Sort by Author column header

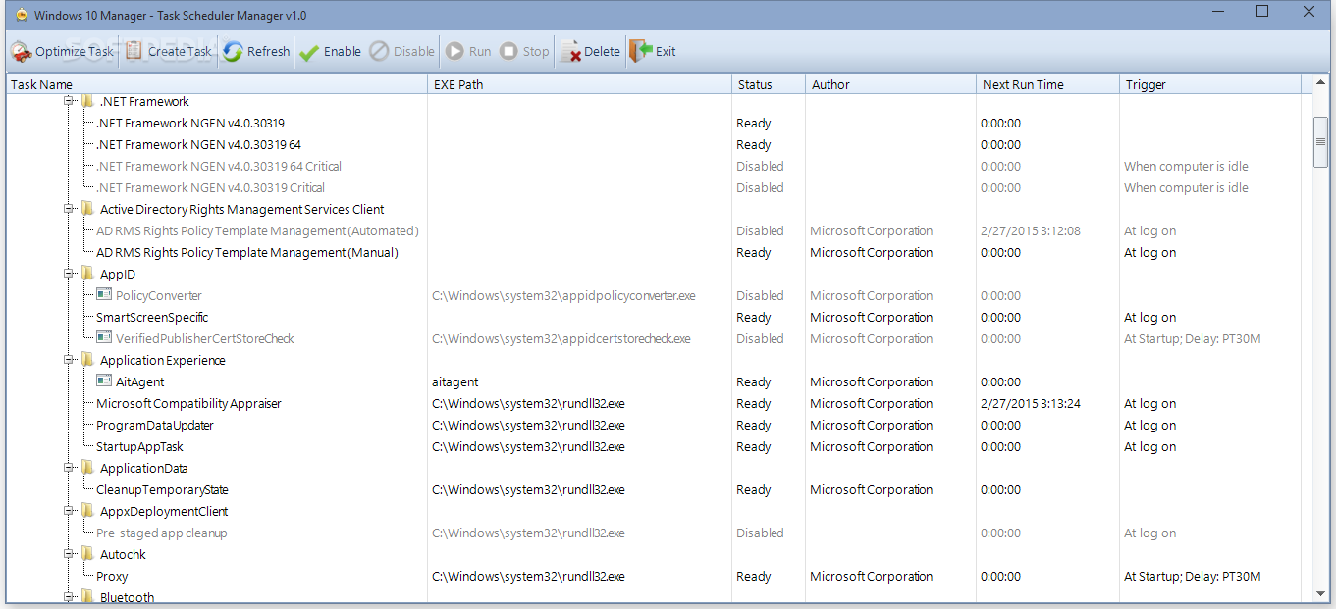pos(890,84)
